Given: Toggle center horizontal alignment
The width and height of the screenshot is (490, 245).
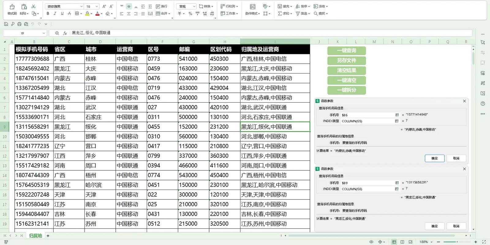Looking at the screenshot, I should coord(129,13).
